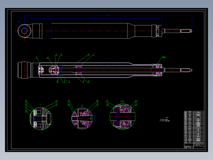Click the overall length dimension line at the top
213x160 pixels.
[x=108, y=16]
